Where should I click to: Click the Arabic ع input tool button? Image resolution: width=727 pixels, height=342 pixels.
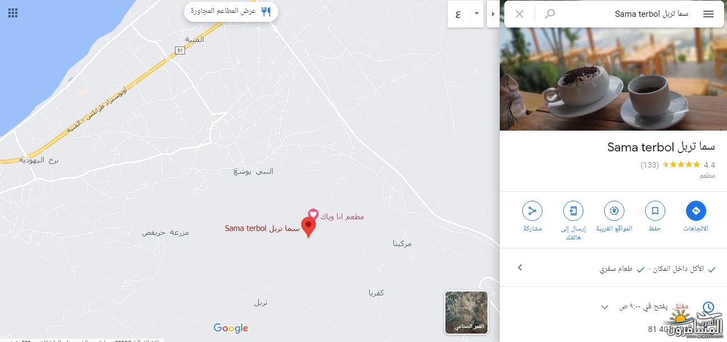[458, 14]
